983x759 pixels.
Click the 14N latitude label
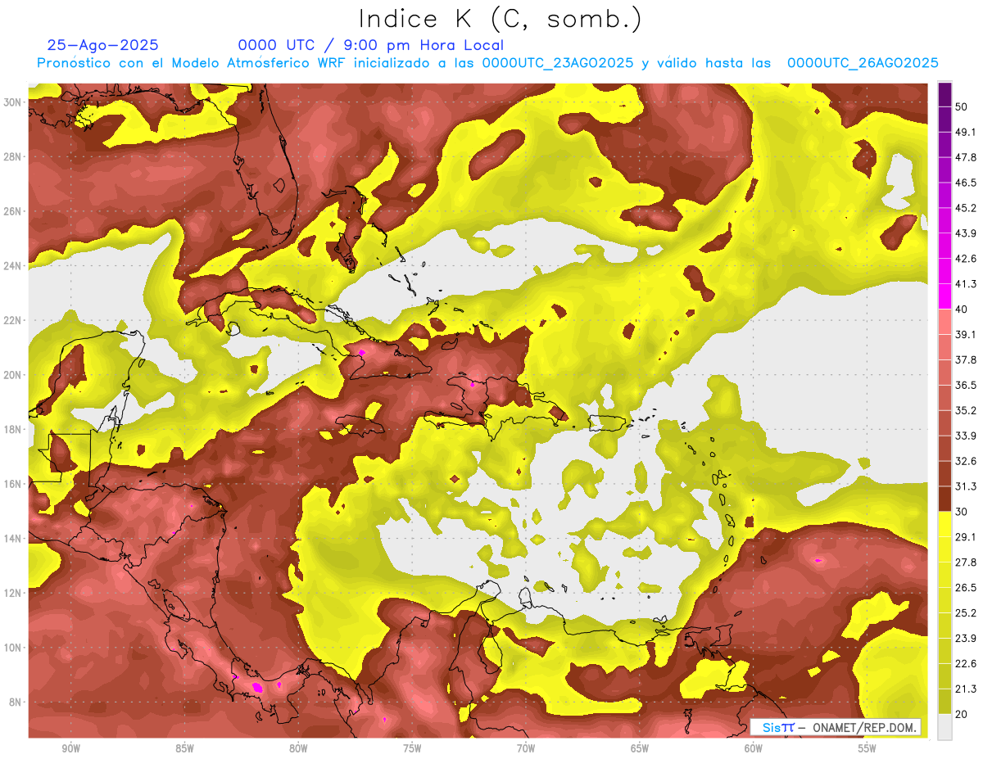click(x=14, y=539)
